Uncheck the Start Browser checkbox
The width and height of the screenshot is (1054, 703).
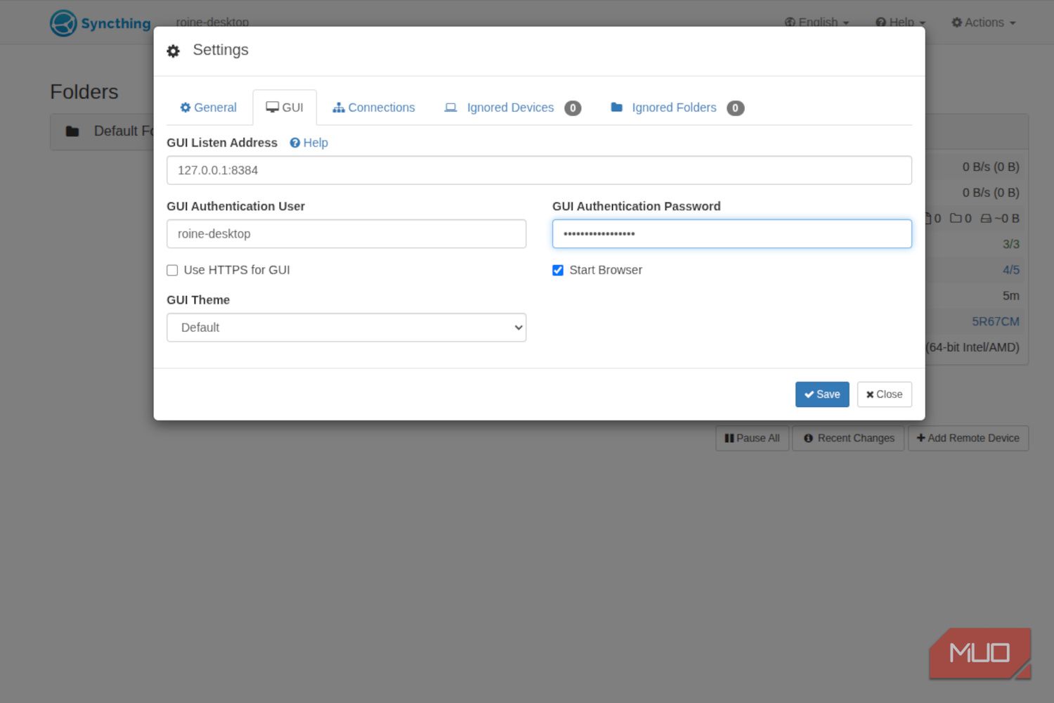pos(558,271)
